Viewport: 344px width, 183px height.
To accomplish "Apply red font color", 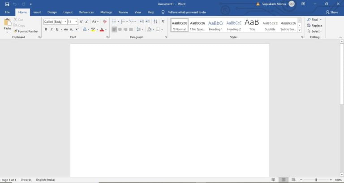I will pos(102,29).
